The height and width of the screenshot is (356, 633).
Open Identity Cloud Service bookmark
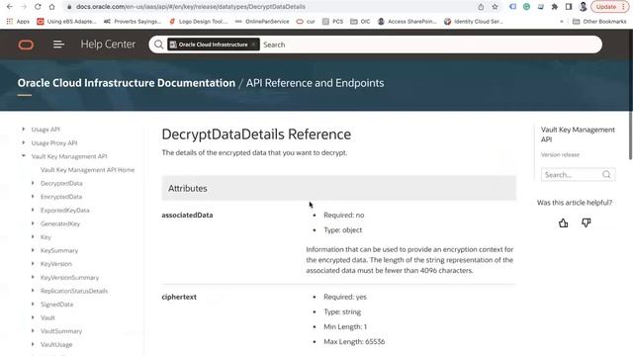473,22
